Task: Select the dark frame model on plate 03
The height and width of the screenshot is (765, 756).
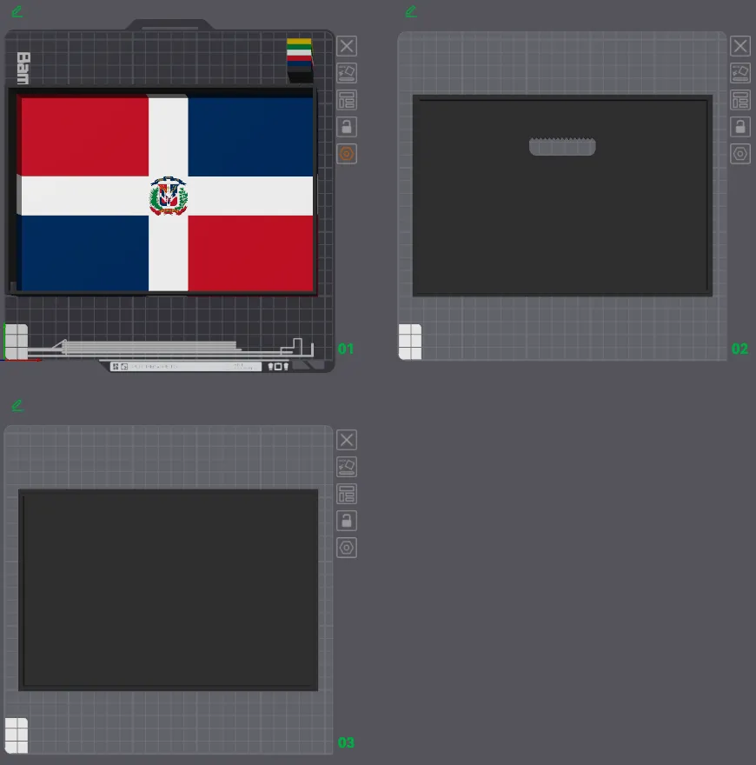Action: (x=169, y=590)
